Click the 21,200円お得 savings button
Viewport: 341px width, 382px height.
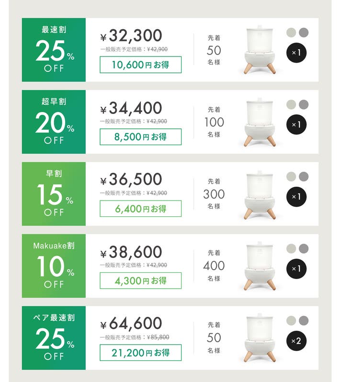pyautogui.click(x=140, y=353)
